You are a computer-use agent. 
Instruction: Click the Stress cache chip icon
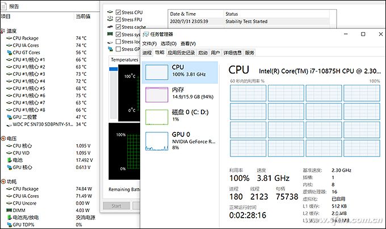[x=110, y=27]
